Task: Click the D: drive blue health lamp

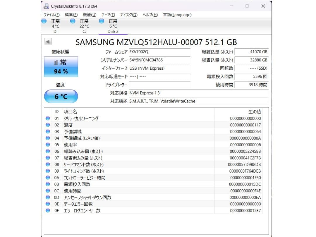Action: tap(44, 21)
